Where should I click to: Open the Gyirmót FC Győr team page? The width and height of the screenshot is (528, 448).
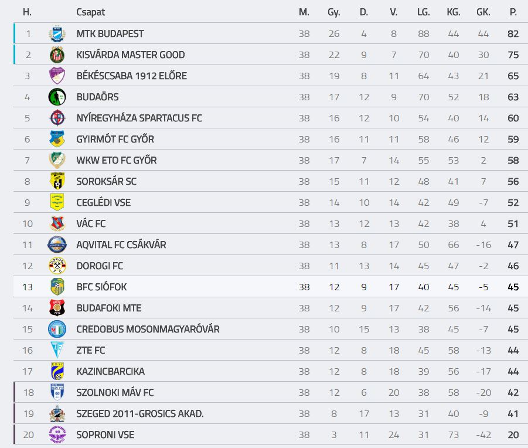tap(115, 139)
